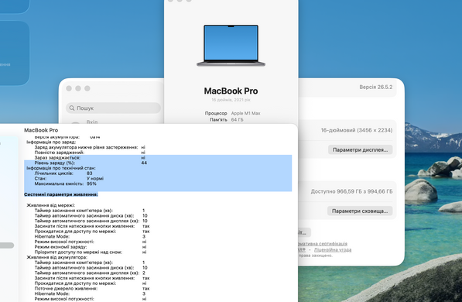
Task: Open Параметри дисплея display settings
Action: (360, 149)
